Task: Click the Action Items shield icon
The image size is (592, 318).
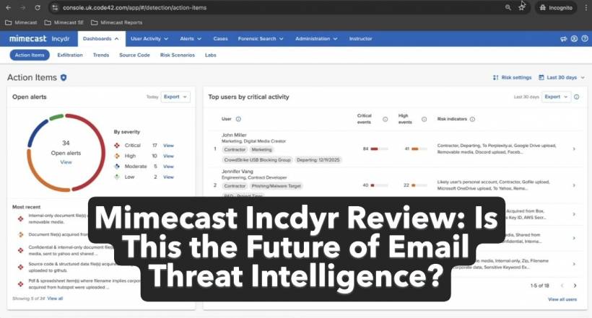Action: click(64, 77)
